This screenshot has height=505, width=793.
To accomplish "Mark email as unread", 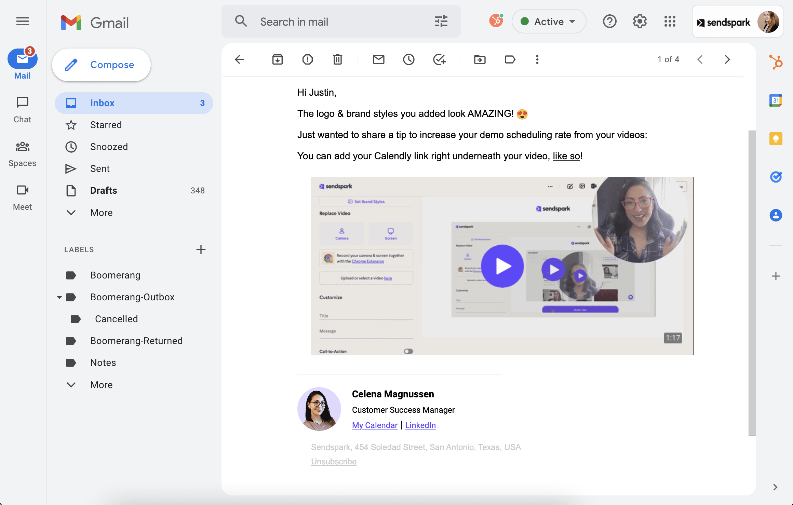I will (x=378, y=59).
